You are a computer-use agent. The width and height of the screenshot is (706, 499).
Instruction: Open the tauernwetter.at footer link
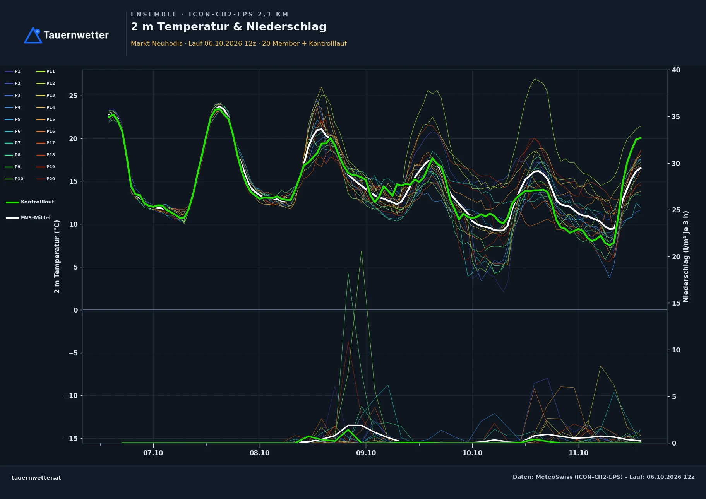click(x=36, y=478)
